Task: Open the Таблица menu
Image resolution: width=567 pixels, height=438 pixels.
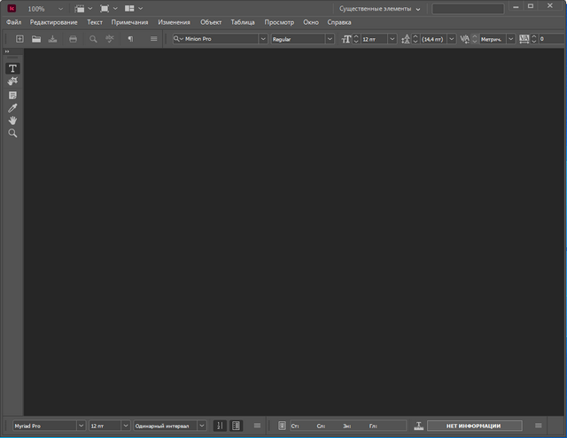Action: (x=242, y=21)
